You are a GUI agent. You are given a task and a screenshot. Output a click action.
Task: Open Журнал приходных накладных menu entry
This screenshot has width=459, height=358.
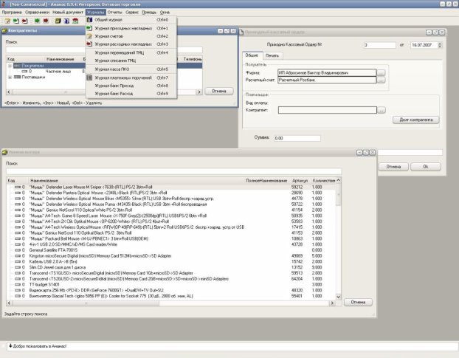[131, 28]
